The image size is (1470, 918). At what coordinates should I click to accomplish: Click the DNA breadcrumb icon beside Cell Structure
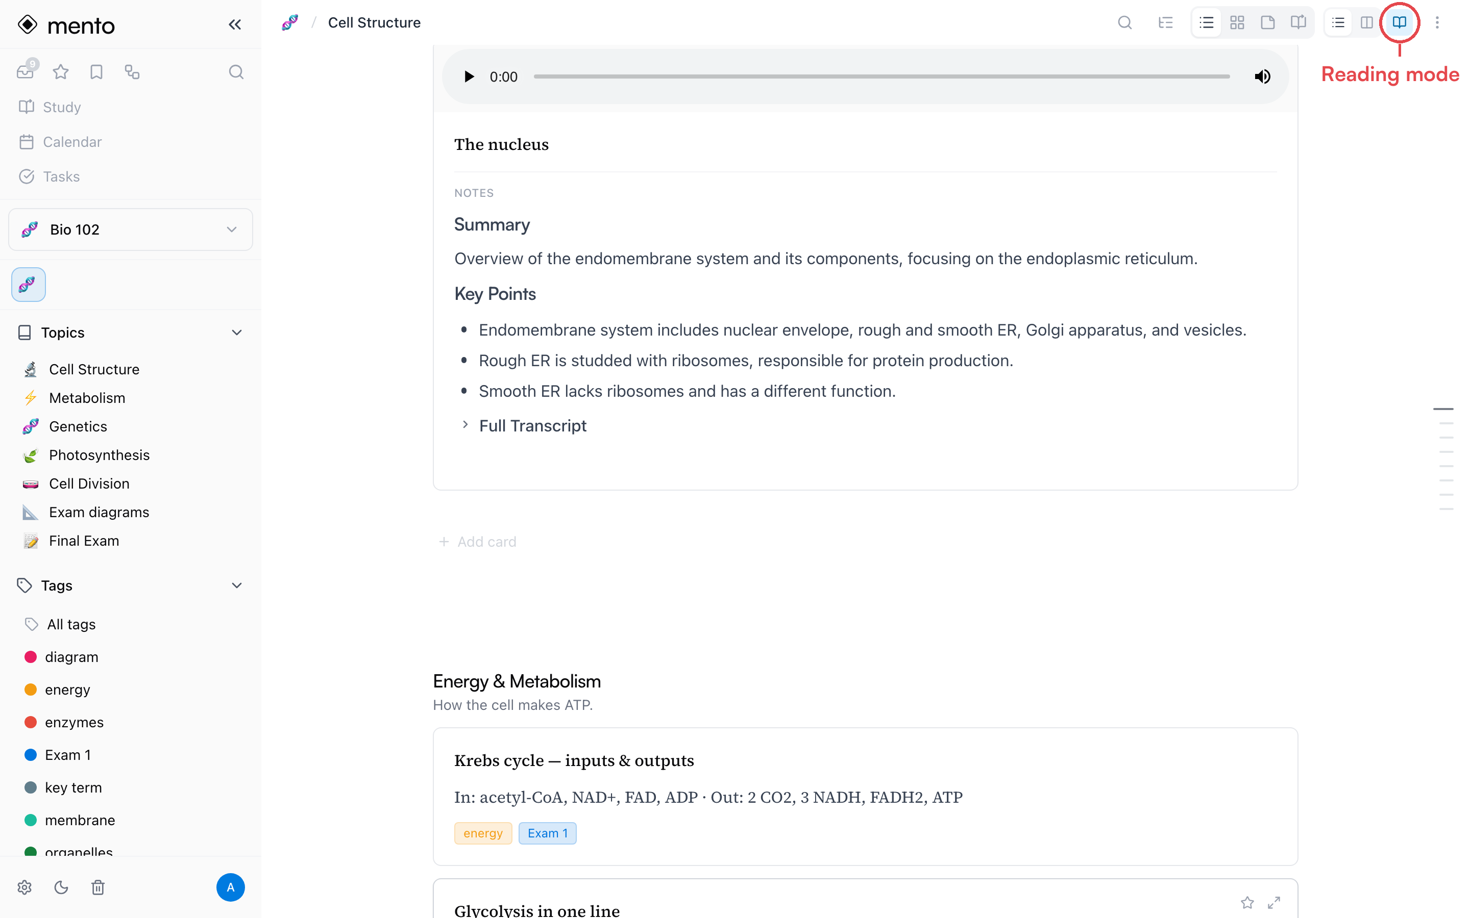click(290, 22)
